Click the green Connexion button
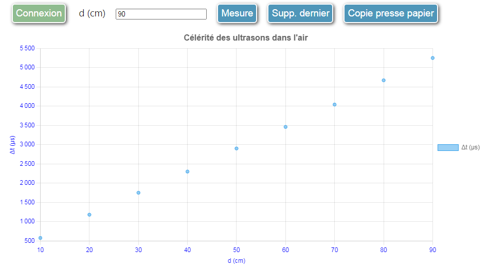488x269 pixels. point(39,13)
